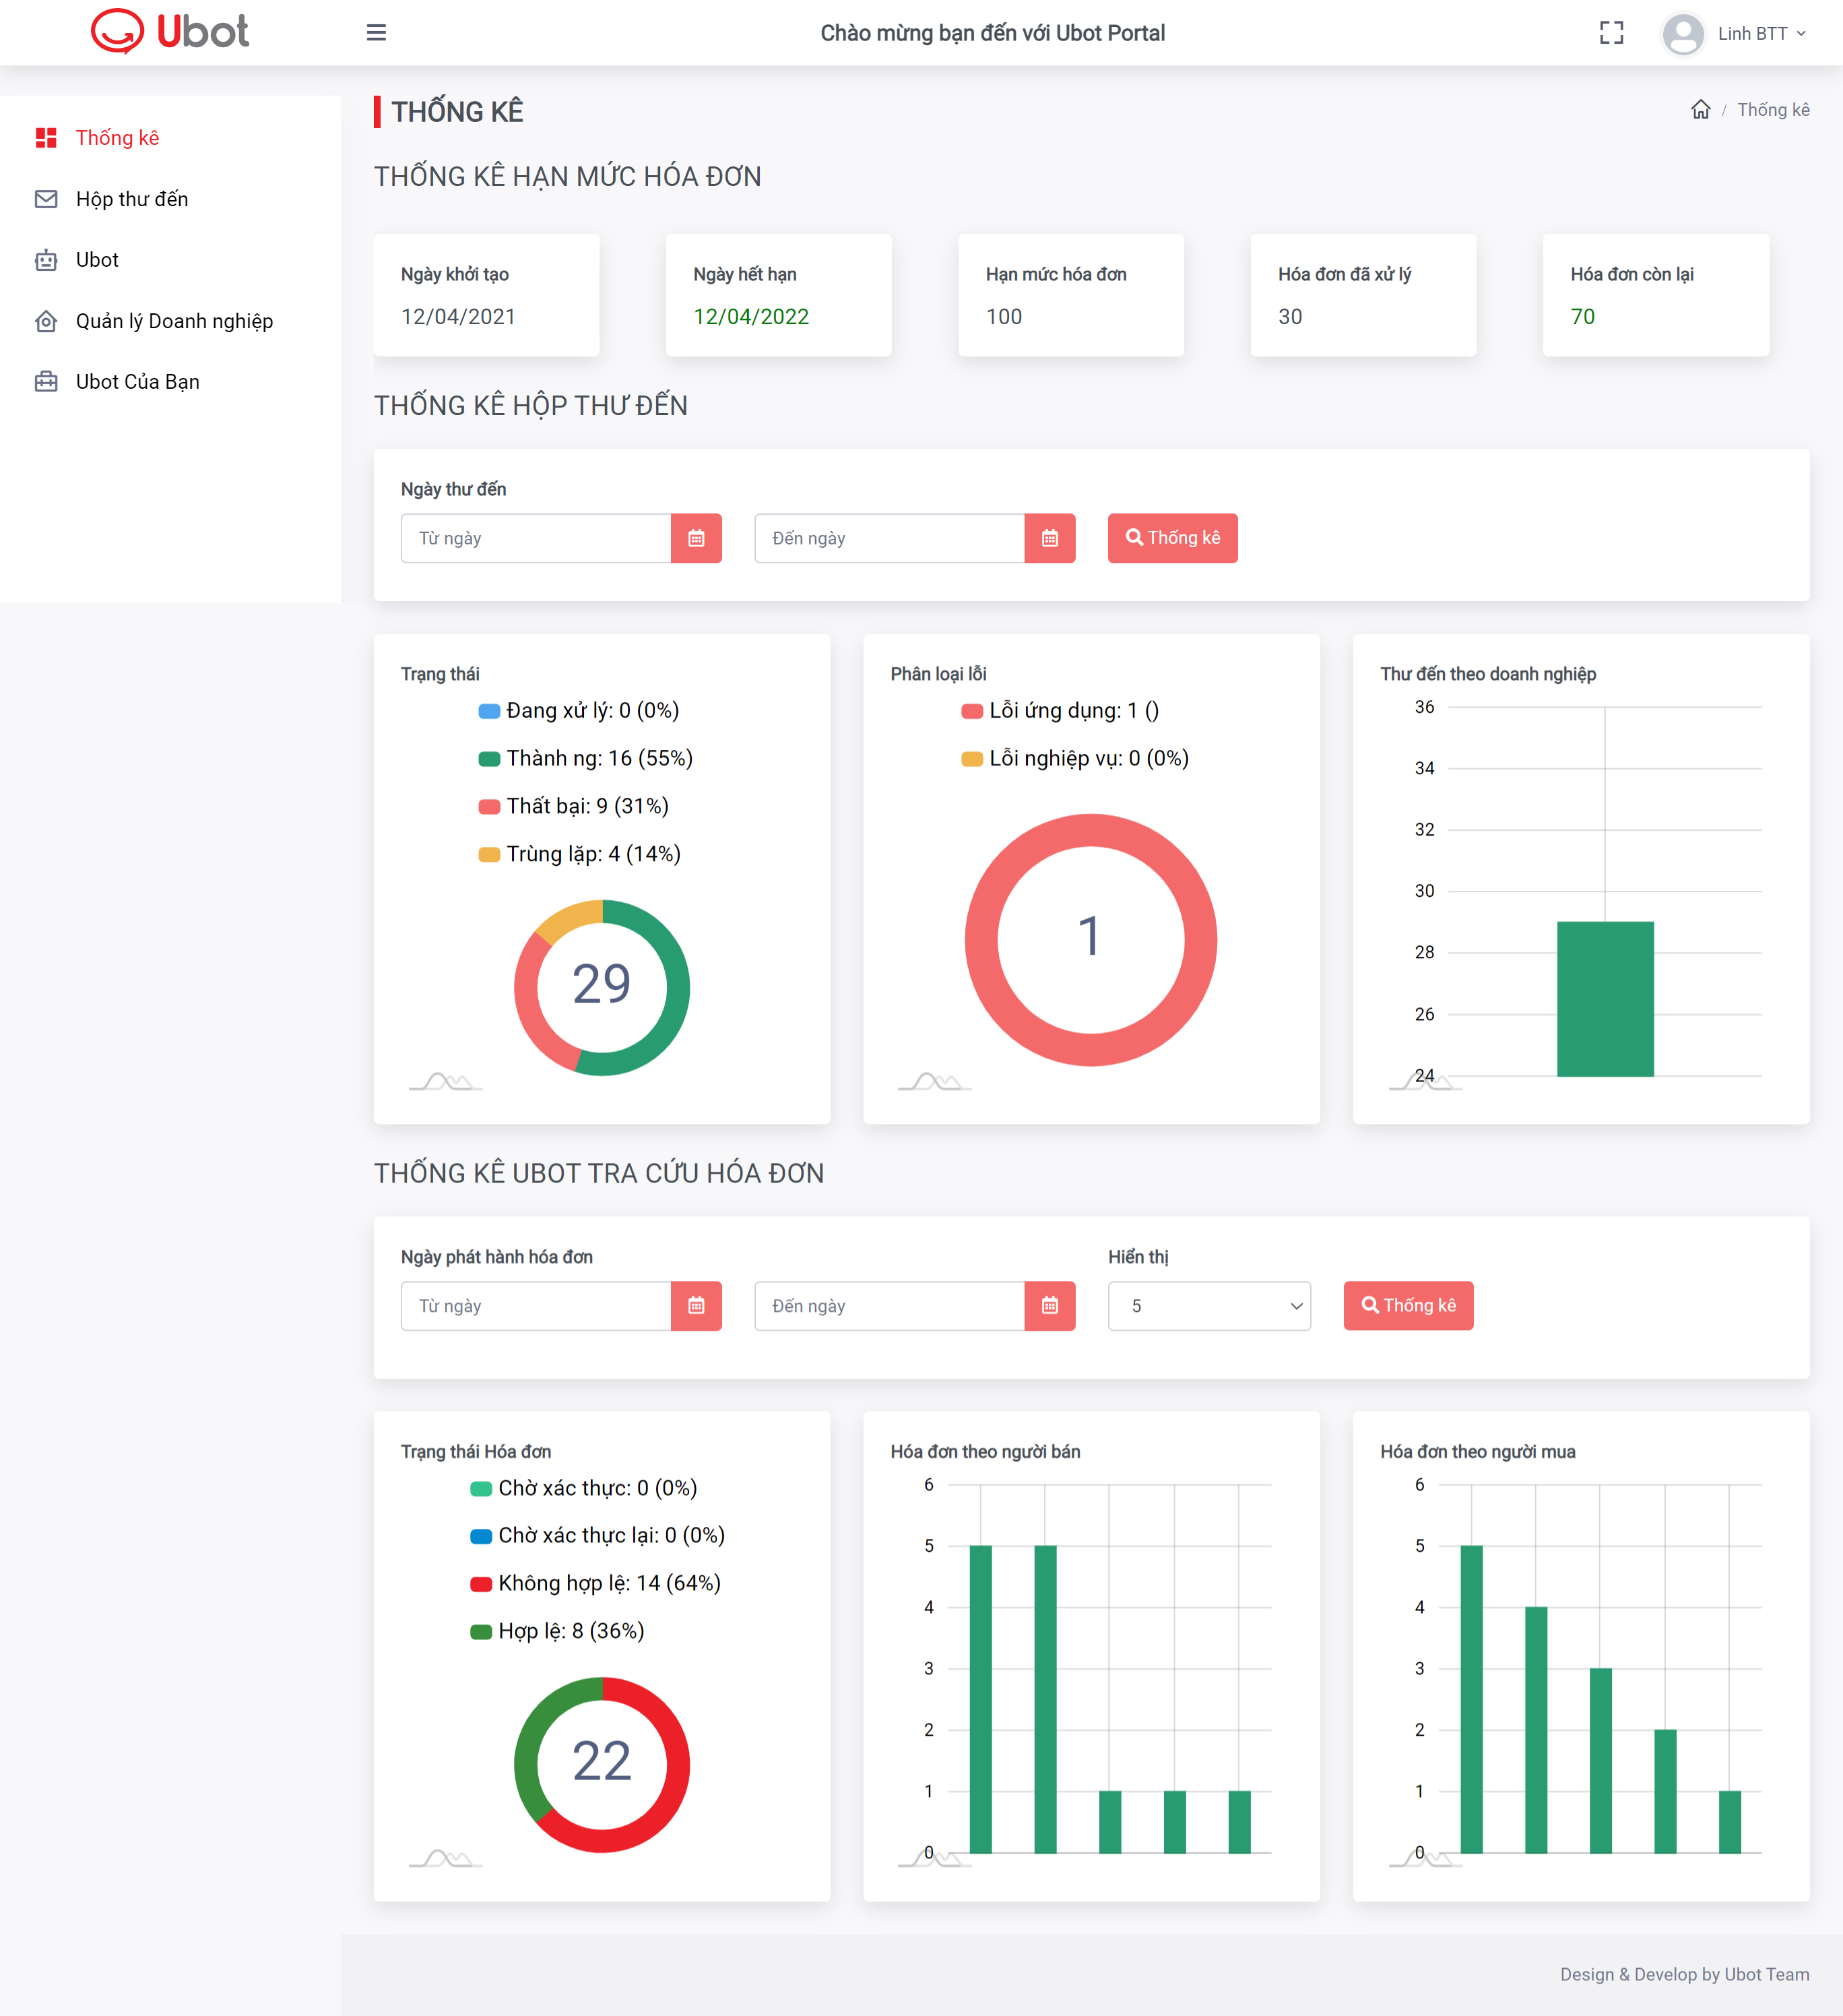Click the user avatar icon

point(1683,33)
